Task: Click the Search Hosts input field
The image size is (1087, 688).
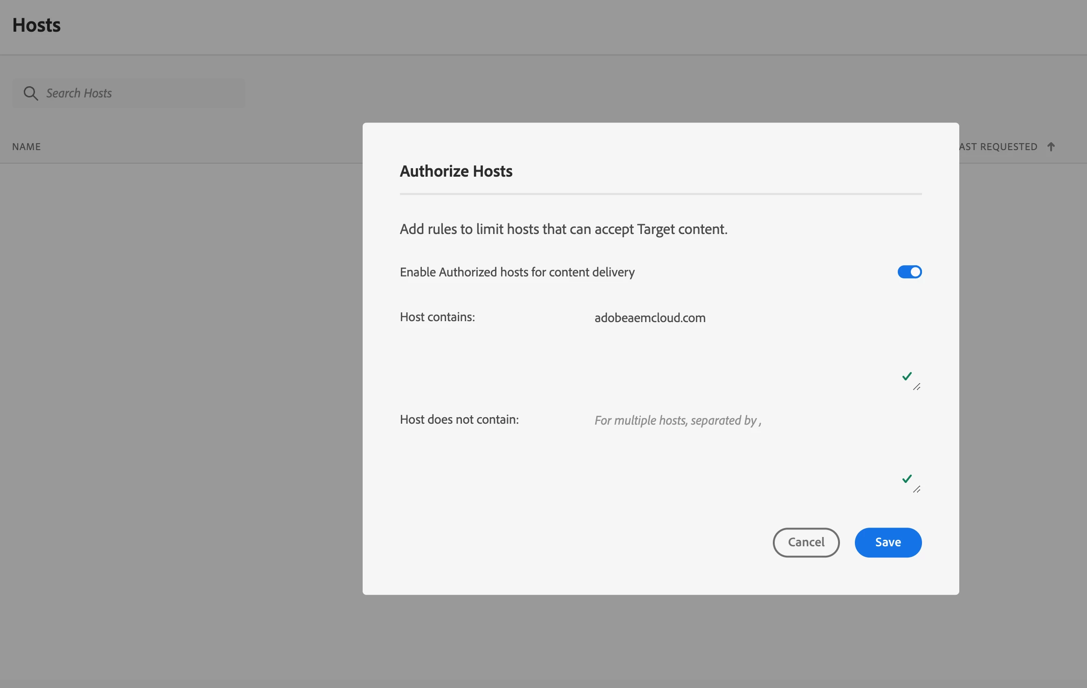Action: click(140, 93)
